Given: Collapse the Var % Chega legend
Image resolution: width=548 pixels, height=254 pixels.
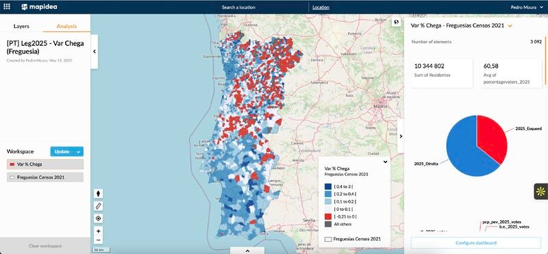Looking at the screenshot, I should pyautogui.click(x=385, y=162).
